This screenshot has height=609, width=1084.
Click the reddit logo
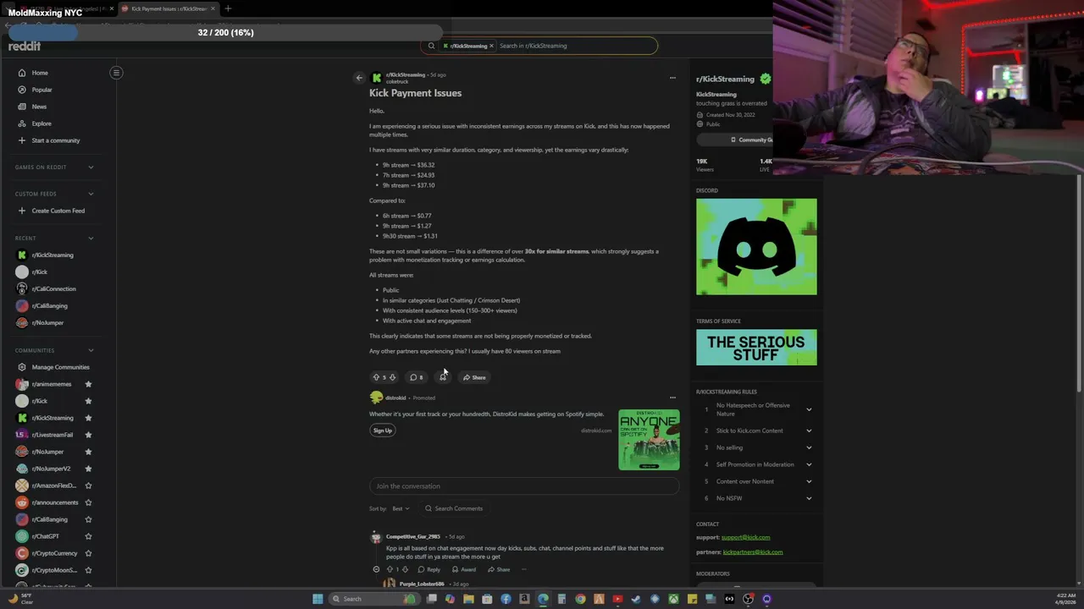(25, 46)
